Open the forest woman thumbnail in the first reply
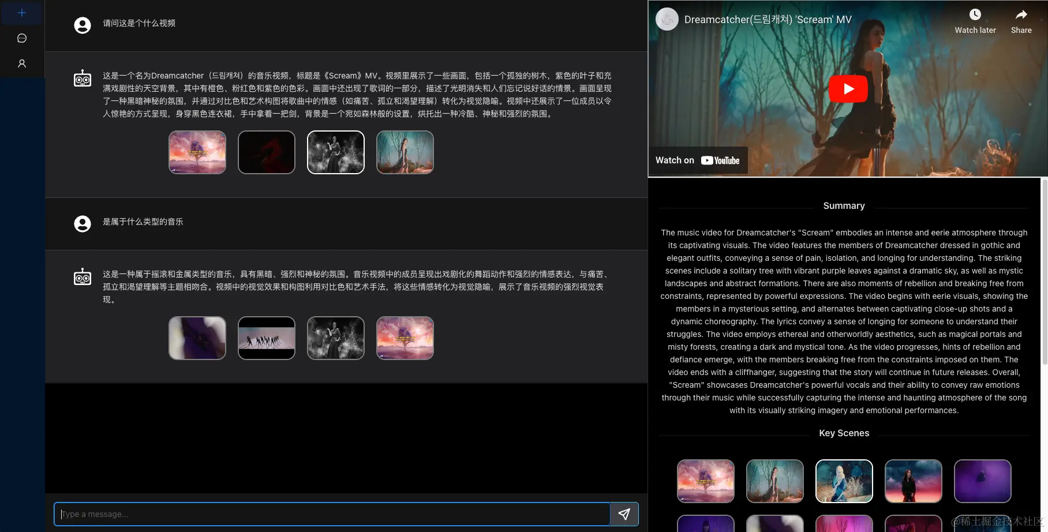Screen dimensions: 1048x532 [x=405, y=152]
